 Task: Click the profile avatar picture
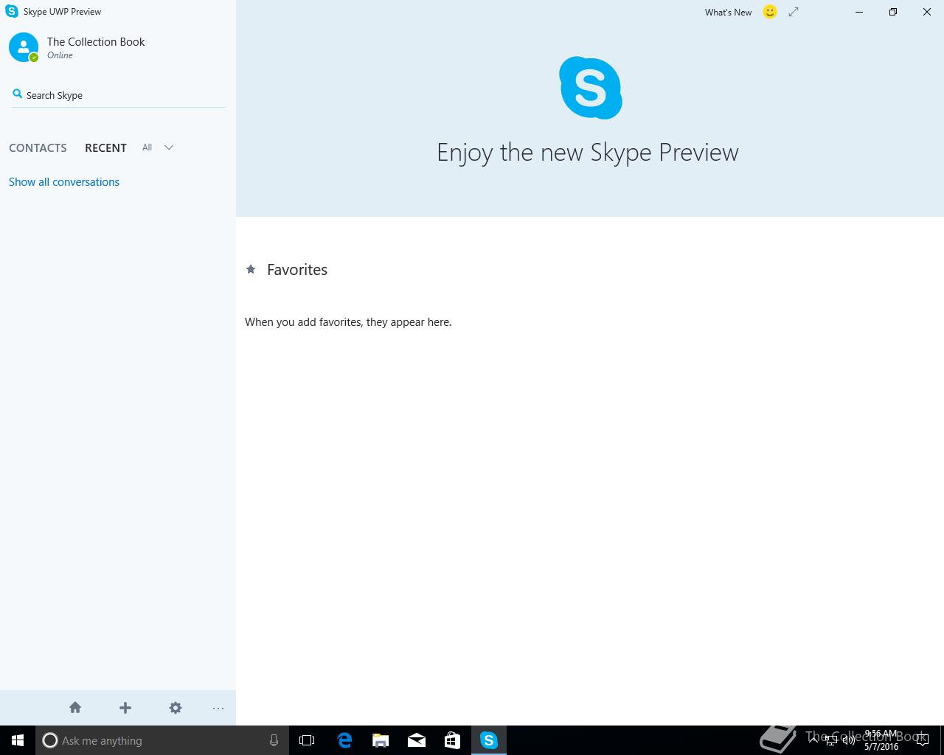(24, 47)
